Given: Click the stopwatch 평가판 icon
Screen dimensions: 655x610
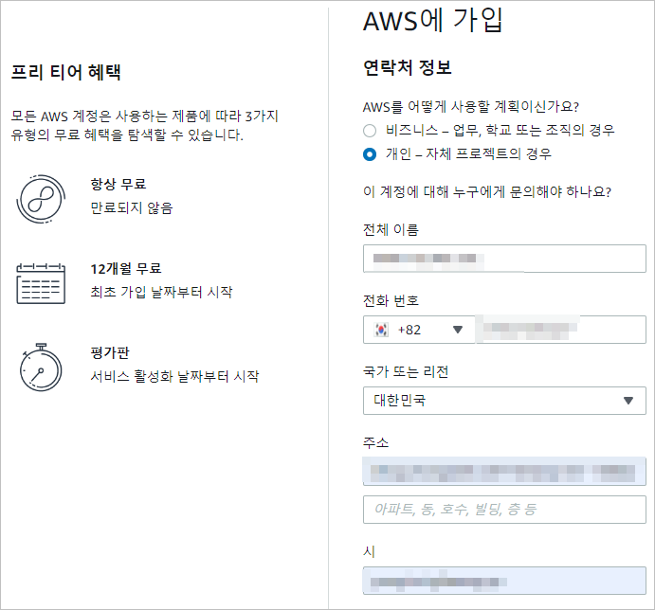Looking at the screenshot, I should click(41, 368).
